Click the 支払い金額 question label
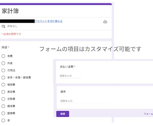153x126 pixels. point(67,67)
